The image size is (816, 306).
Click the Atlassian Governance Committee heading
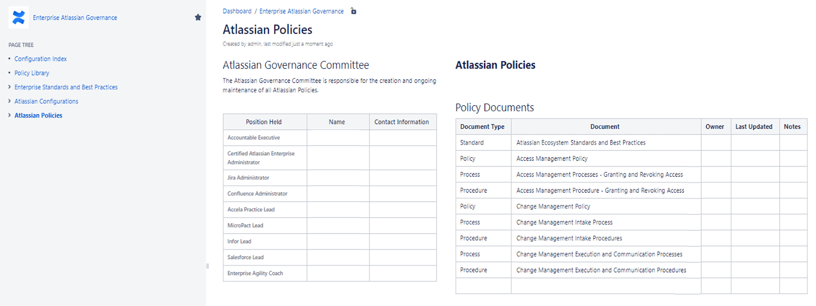click(296, 65)
